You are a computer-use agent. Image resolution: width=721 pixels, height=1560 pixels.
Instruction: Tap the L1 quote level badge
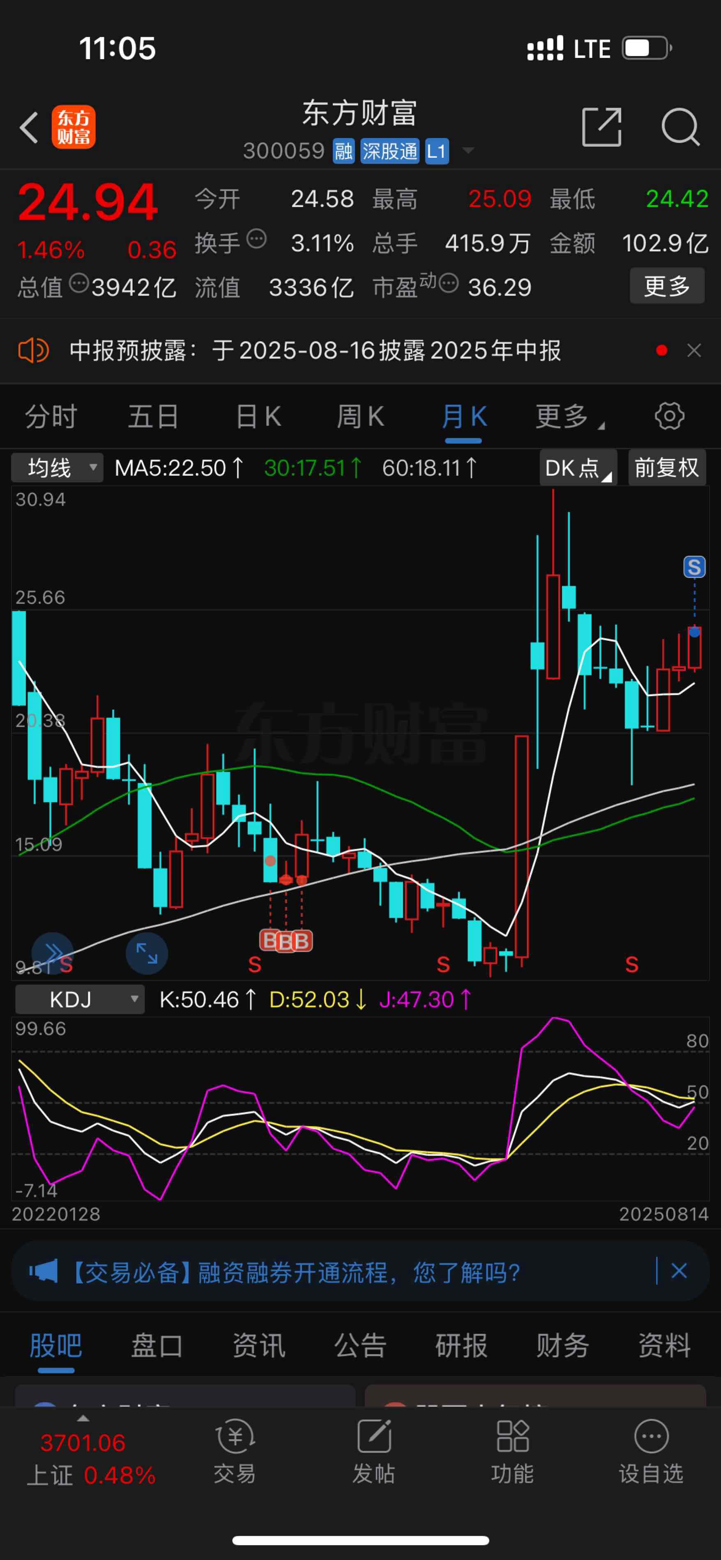point(436,152)
